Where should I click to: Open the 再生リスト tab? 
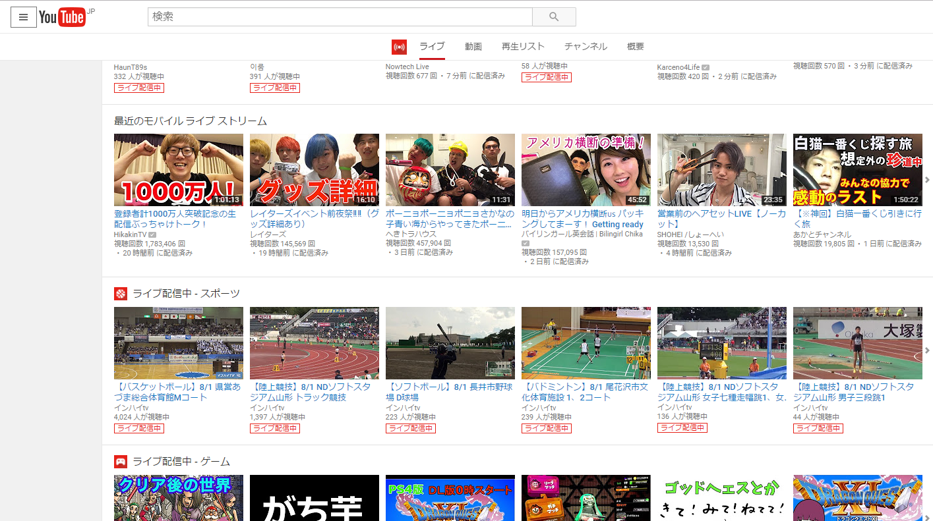523,47
